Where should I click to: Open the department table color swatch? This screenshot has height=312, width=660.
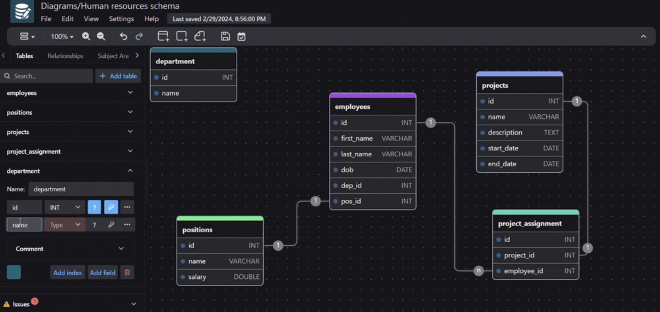point(14,272)
